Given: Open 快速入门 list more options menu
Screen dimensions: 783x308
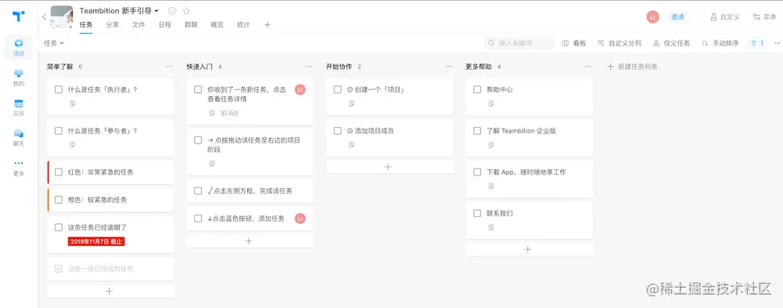Looking at the screenshot, I should click(x=309, y=67).
